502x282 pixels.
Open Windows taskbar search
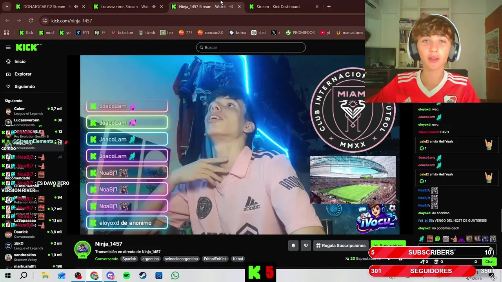pyautogui.click(x=24, y=276)
